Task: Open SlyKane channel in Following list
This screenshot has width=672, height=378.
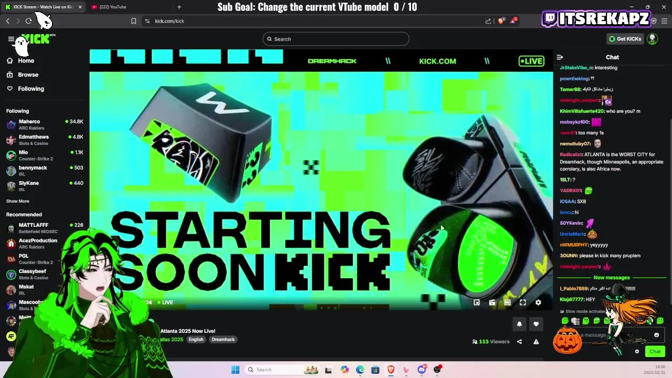Action: (45, 186)
